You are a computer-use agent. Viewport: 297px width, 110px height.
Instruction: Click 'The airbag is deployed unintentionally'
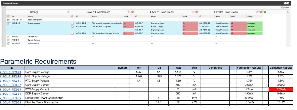pyautogui.click(x=107, y=23)
